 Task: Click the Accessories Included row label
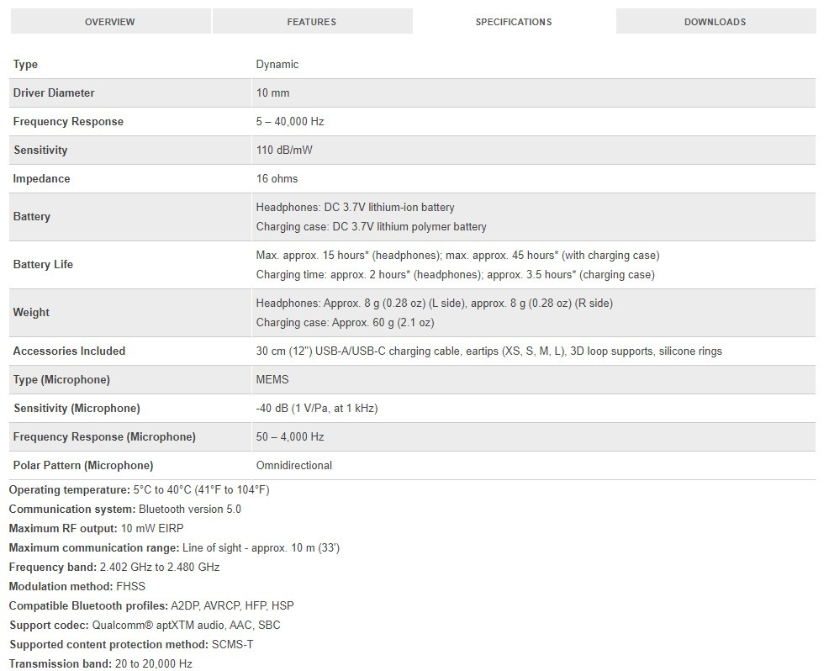69,351
